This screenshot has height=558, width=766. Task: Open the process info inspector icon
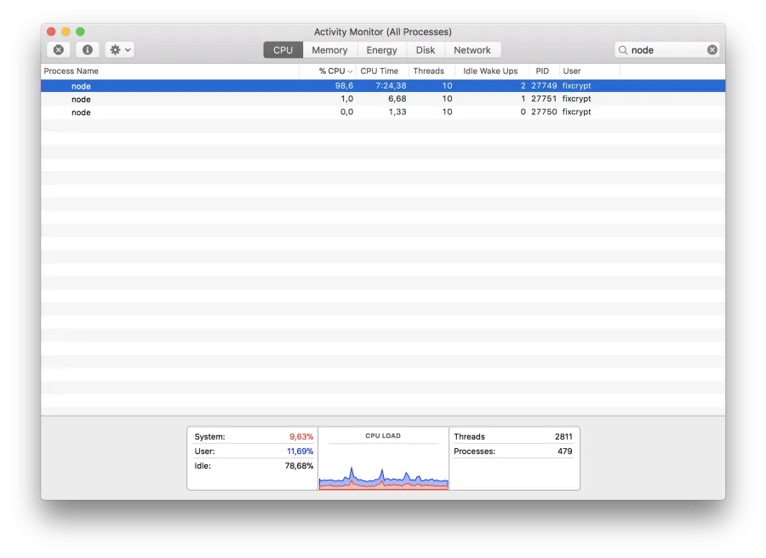tap(88, 50)
